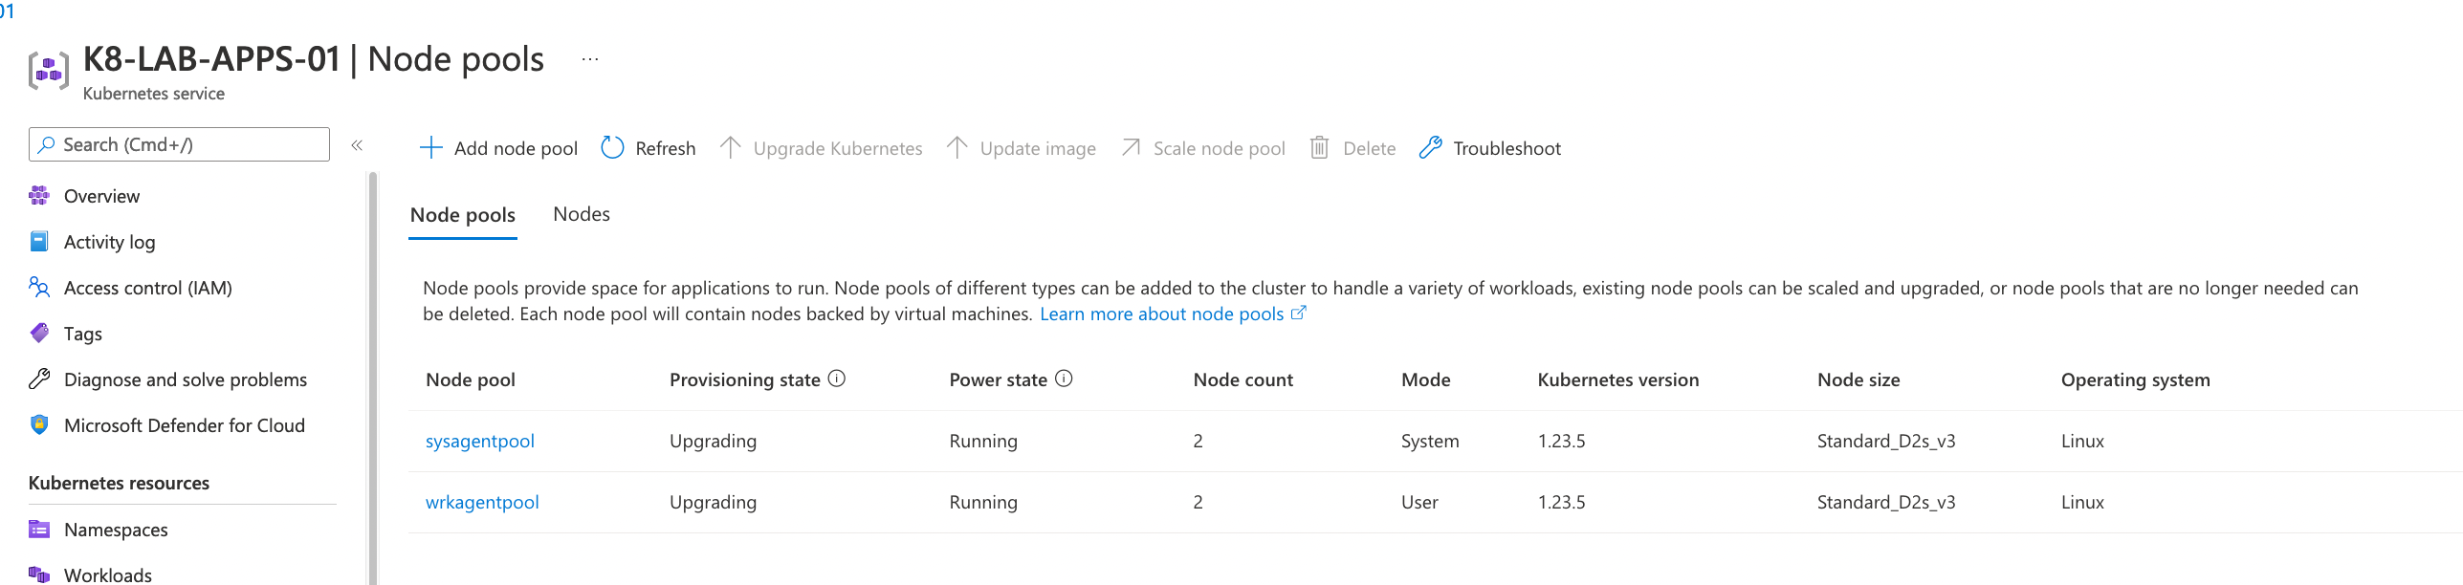The width and height of the screenshot is (2463, 585).
Task: Click the User mode cell for wrkagentpool
Action: coord(1419,502)
